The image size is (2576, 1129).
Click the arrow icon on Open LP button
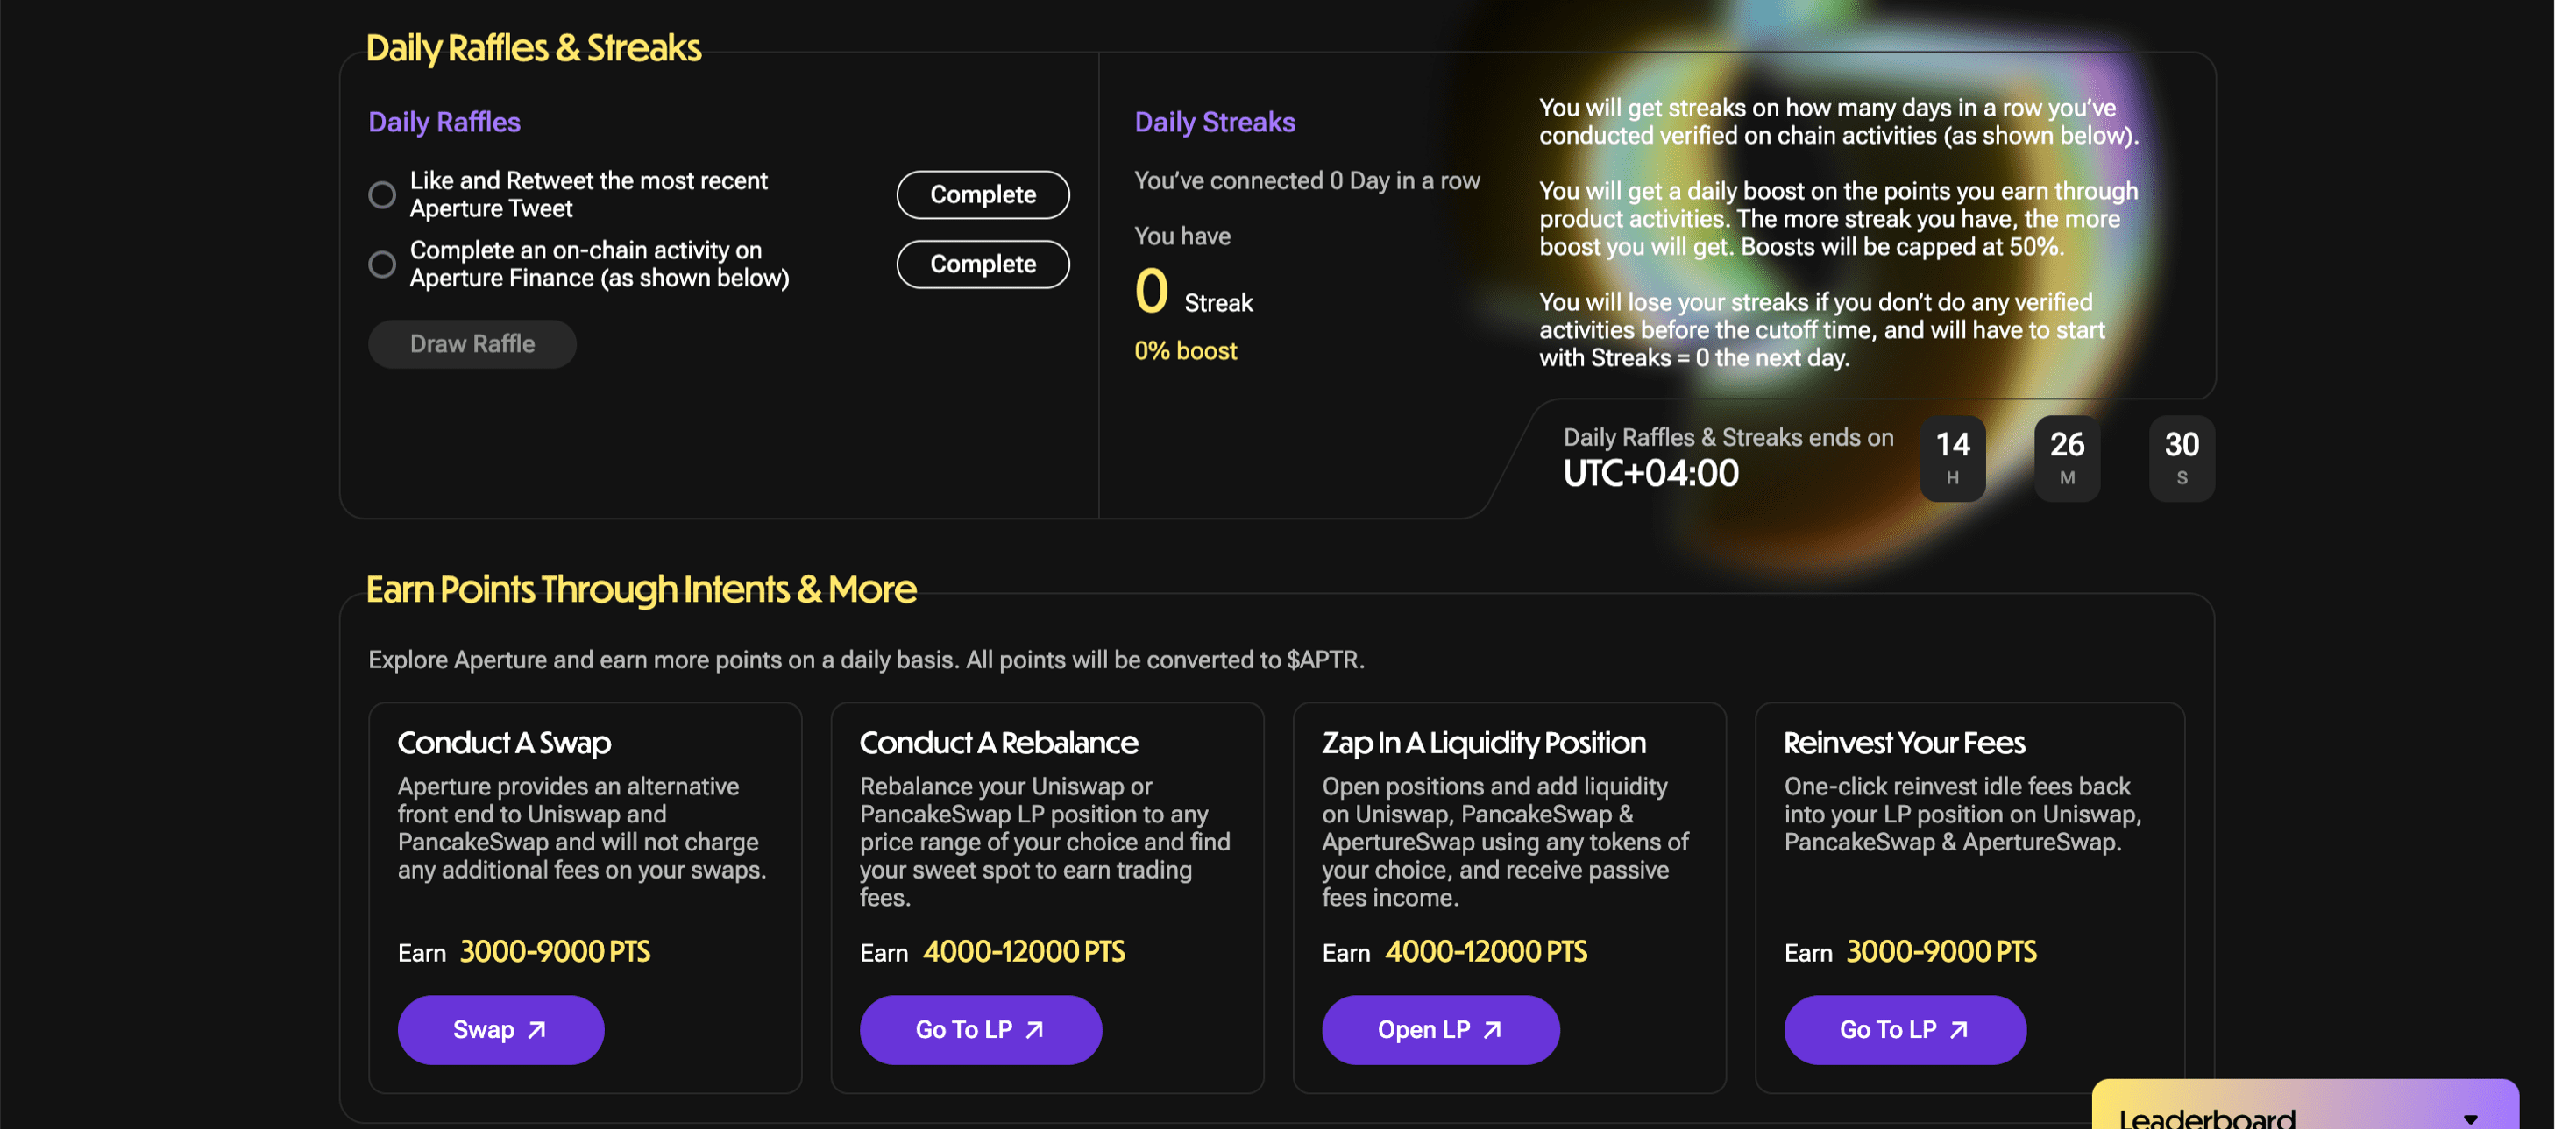pyautogui.click(x=1492, y=1029)
